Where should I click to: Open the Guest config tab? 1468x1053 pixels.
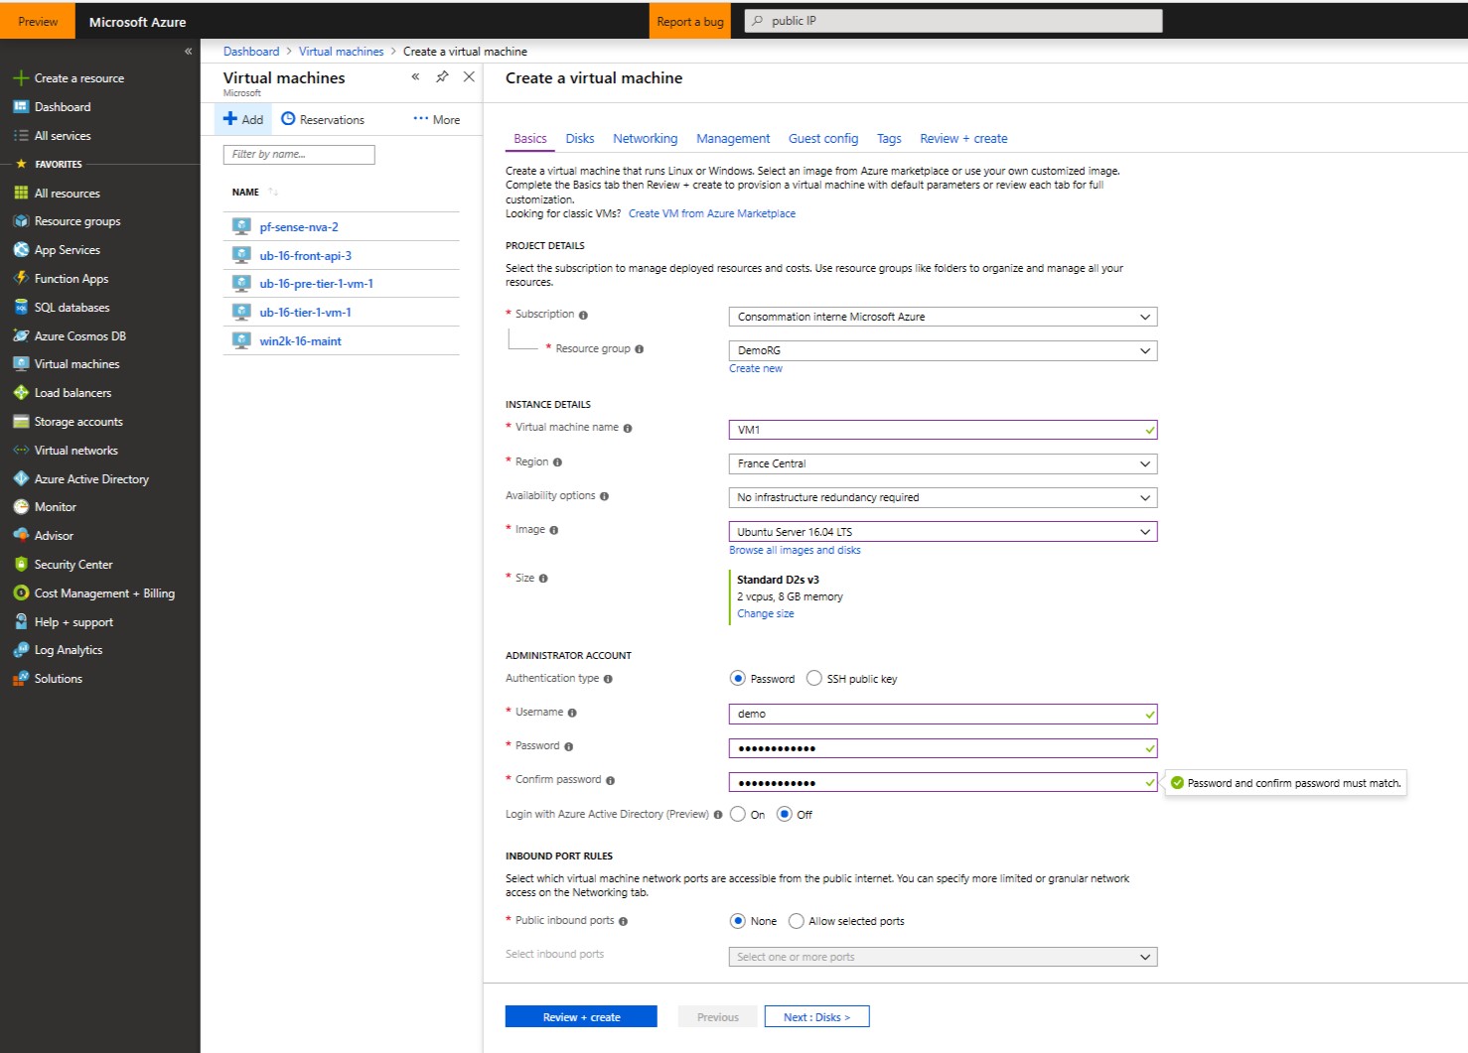(x=823, y=139)
